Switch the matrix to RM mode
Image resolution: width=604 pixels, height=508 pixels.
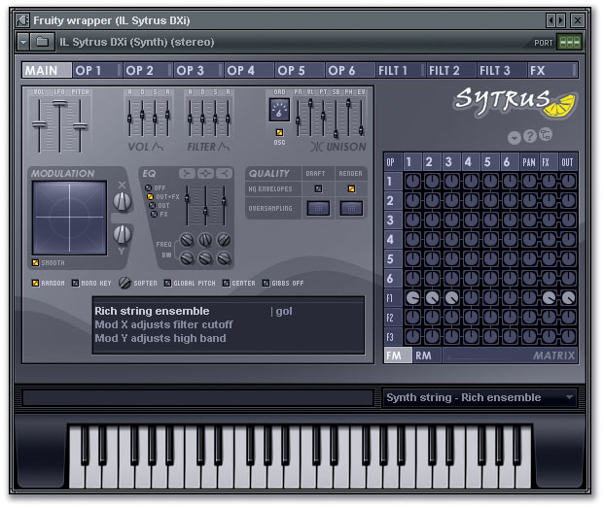(x=428, y=356)
